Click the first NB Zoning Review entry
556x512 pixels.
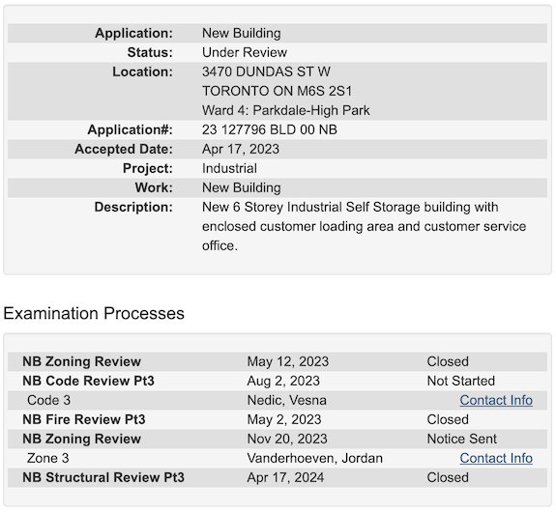pyautogui.click(x=278, y=361)
